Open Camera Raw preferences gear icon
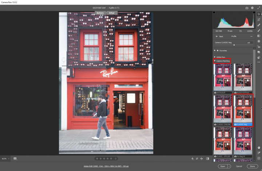 252,8
